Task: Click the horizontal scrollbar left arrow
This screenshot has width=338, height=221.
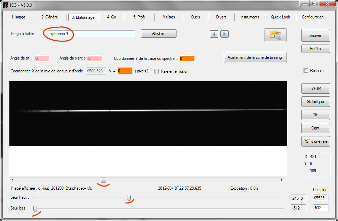Action: pos(13,180)
